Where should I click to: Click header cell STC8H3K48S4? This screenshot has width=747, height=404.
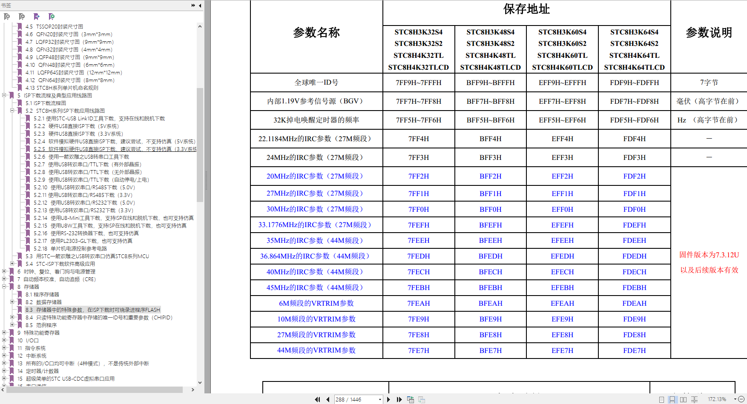(x=491, y=32)
